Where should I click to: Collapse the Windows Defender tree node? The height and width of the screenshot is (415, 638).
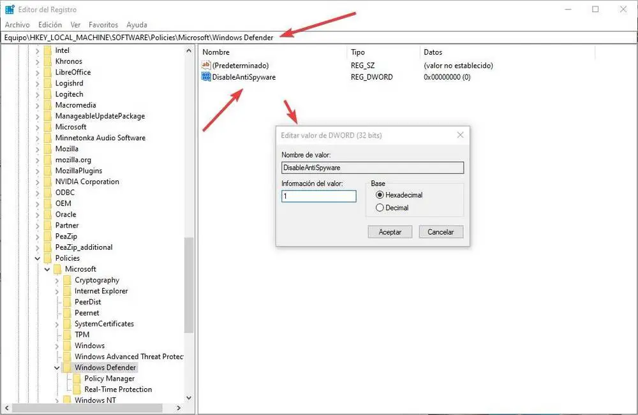57,367
